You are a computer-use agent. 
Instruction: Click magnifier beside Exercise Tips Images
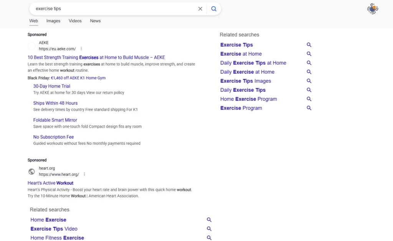click(x=309, y=81)
